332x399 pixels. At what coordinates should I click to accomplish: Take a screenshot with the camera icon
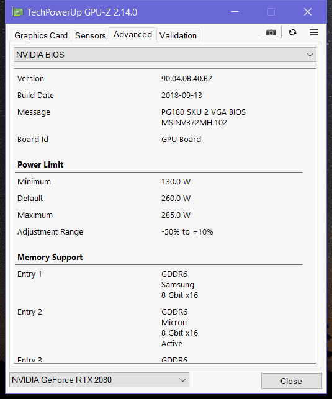[x=271, y=32]
